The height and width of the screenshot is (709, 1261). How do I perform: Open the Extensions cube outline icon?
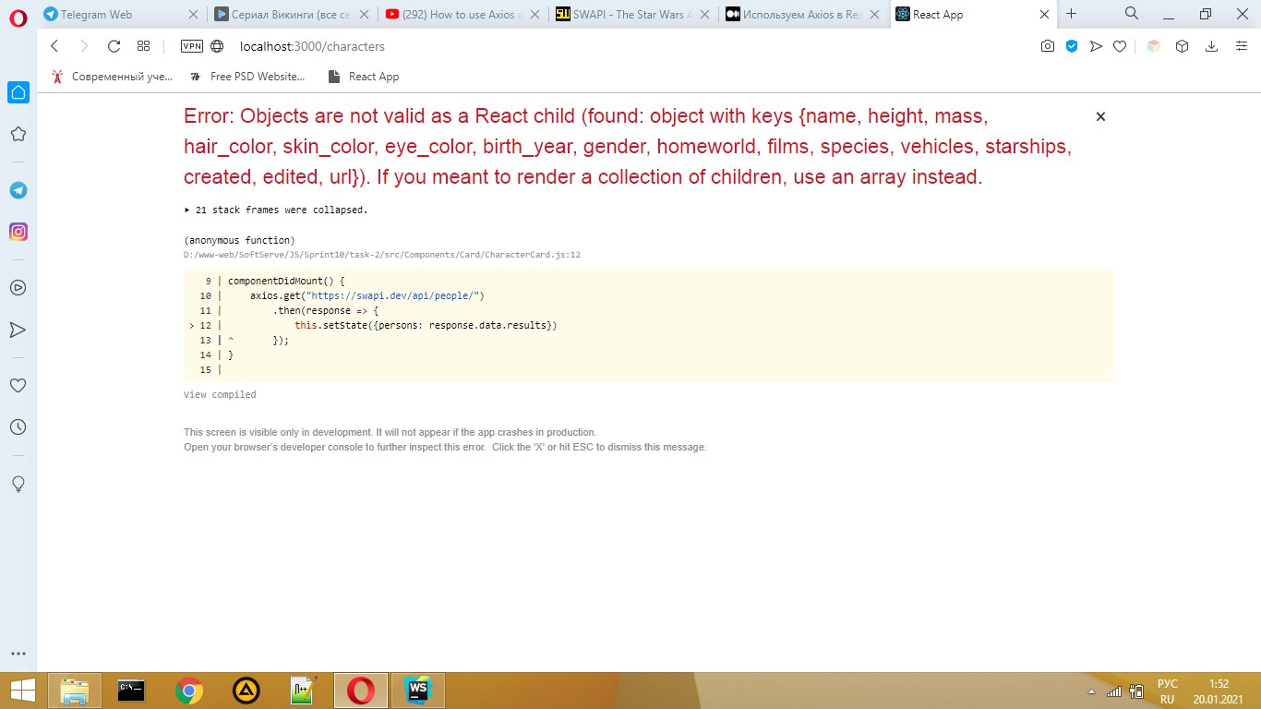(x=1182, y=46)
